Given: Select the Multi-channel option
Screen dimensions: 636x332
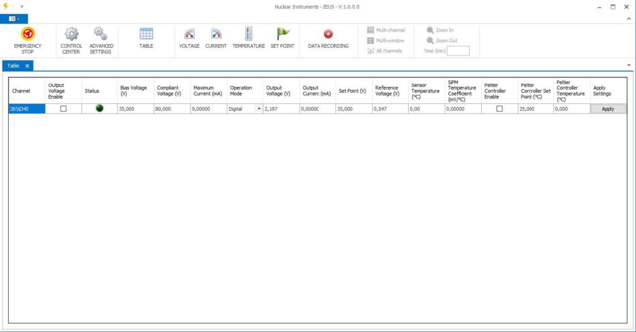Looking at the screenshot, I should tap(386, 30).
